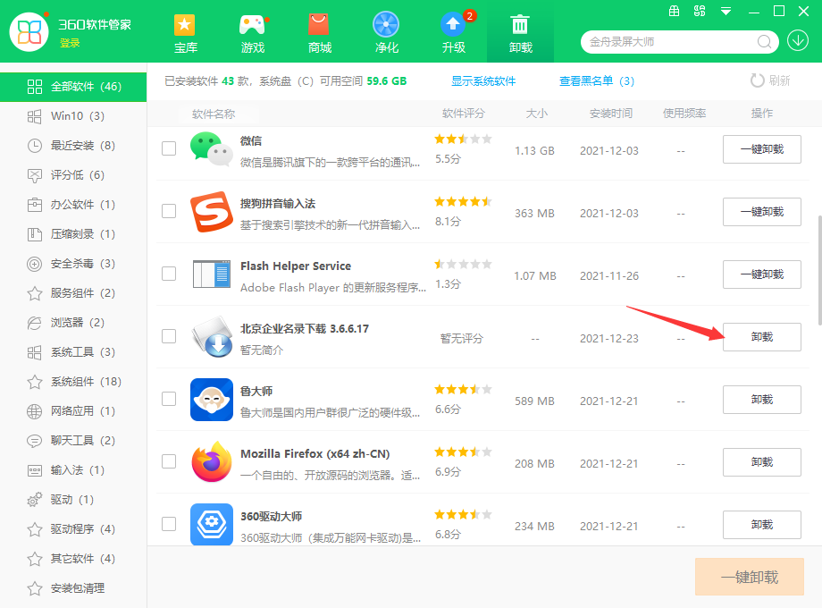The width and height of the screenshot is (822, 608).
Task: Select 系统组件 (18) category
Action: [73, 382]
